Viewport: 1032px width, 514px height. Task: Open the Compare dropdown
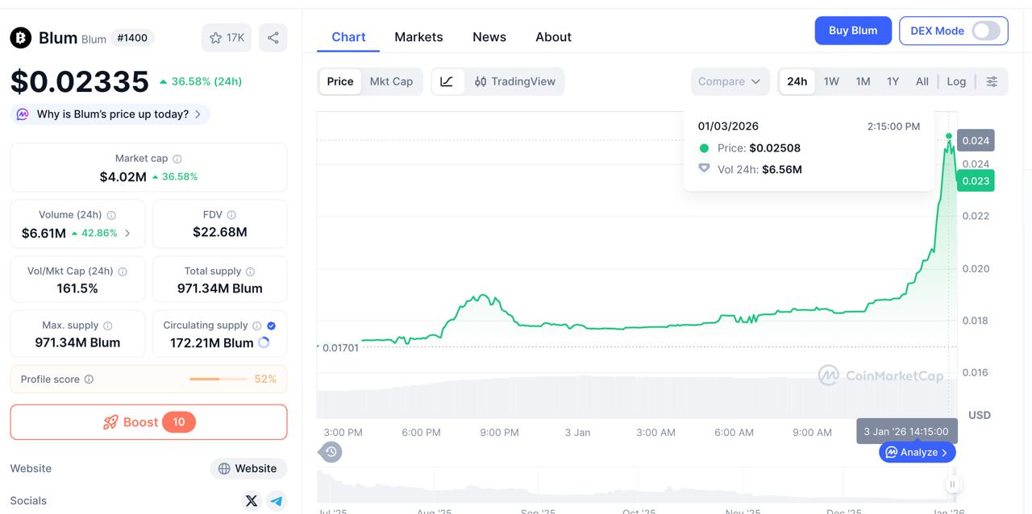coord(729,81)
